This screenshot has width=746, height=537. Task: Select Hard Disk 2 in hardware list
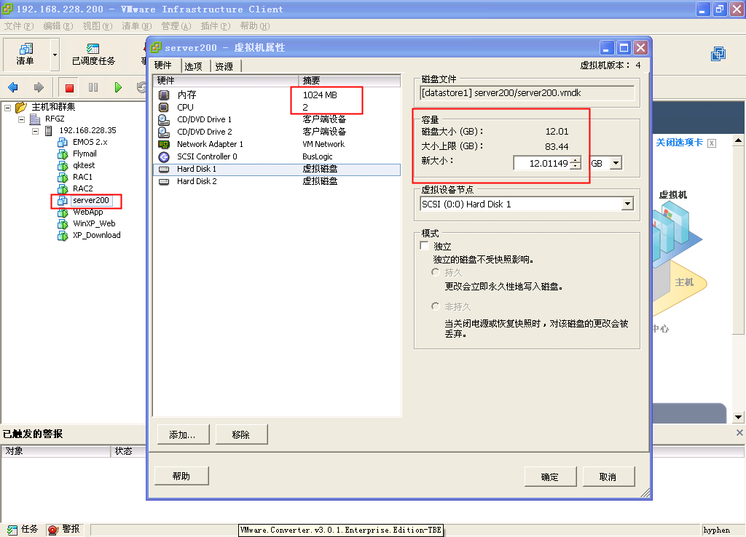coord(197,181)
